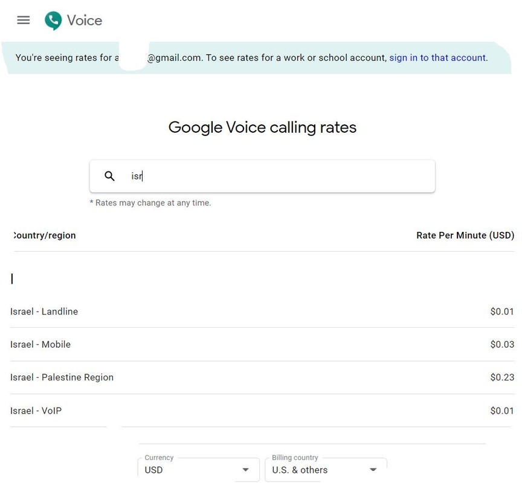Click the $0.01 rate for Israel VoIP
This screenshot has width=522, height=483.
502,411
